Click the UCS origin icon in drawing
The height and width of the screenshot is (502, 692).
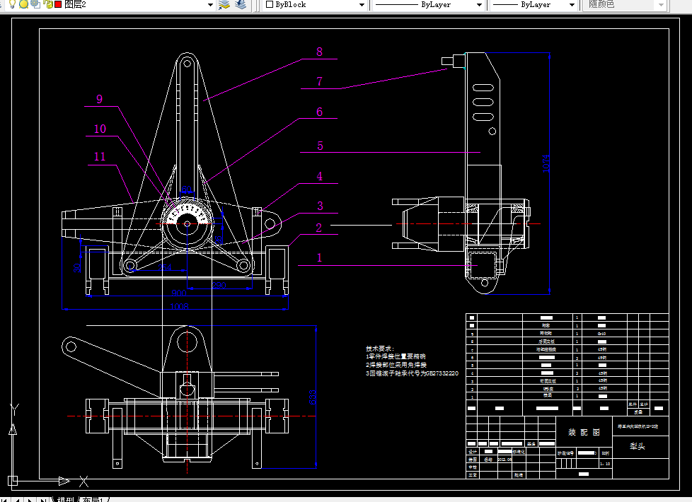pyautogui.click(x=12, y=481)
